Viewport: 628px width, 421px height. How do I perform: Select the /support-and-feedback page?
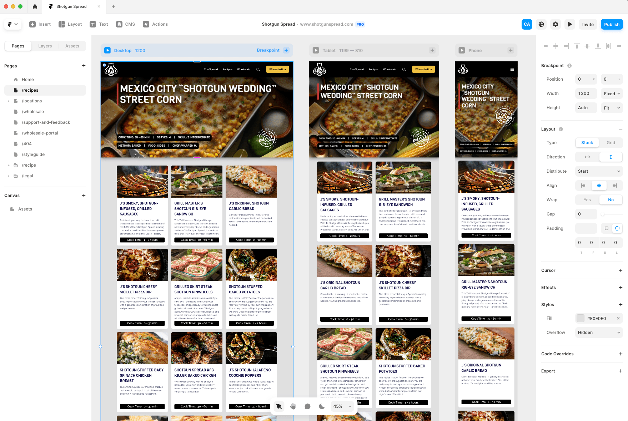click(x=45, y=122)
